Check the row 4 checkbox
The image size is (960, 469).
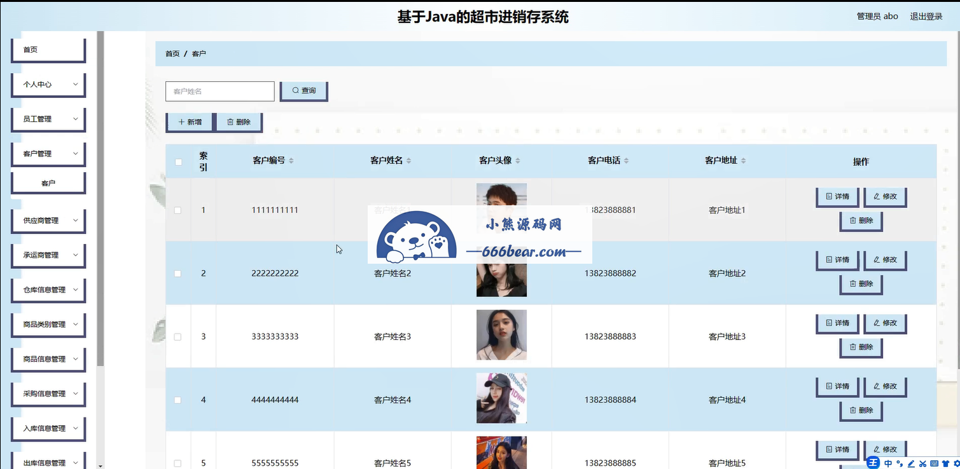click(x=177, y=400)
